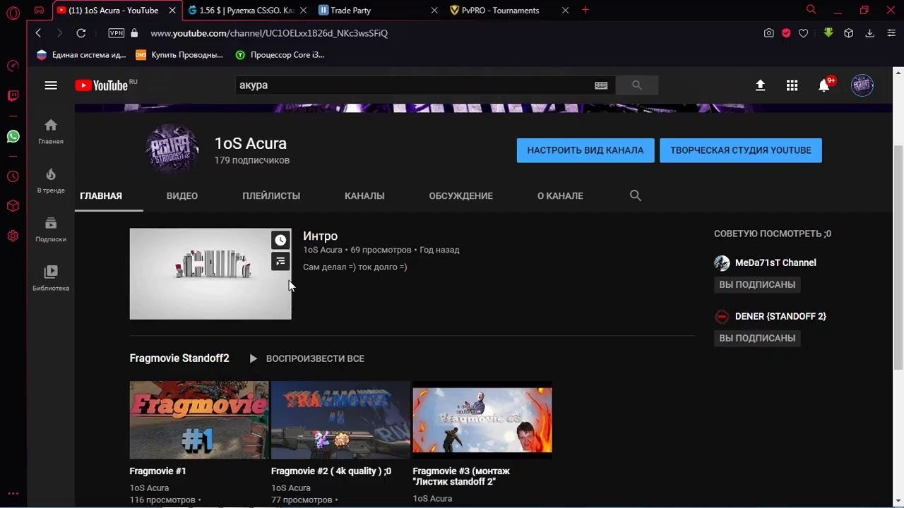The height and width of the screenshot is (508, 904).
Task: Switch to the ГЛАВНАЯ channel tab
Action: tap(101, 195)
